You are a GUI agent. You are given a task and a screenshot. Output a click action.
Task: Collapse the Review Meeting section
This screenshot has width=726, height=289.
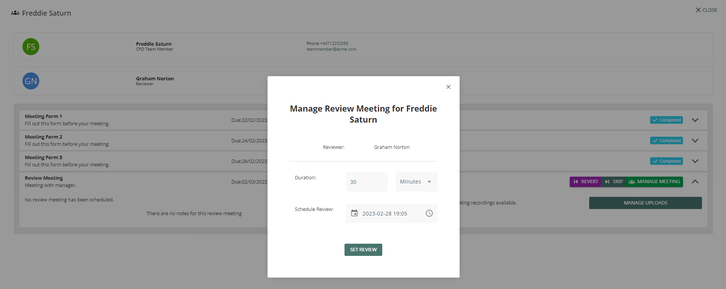coord(695,182)
